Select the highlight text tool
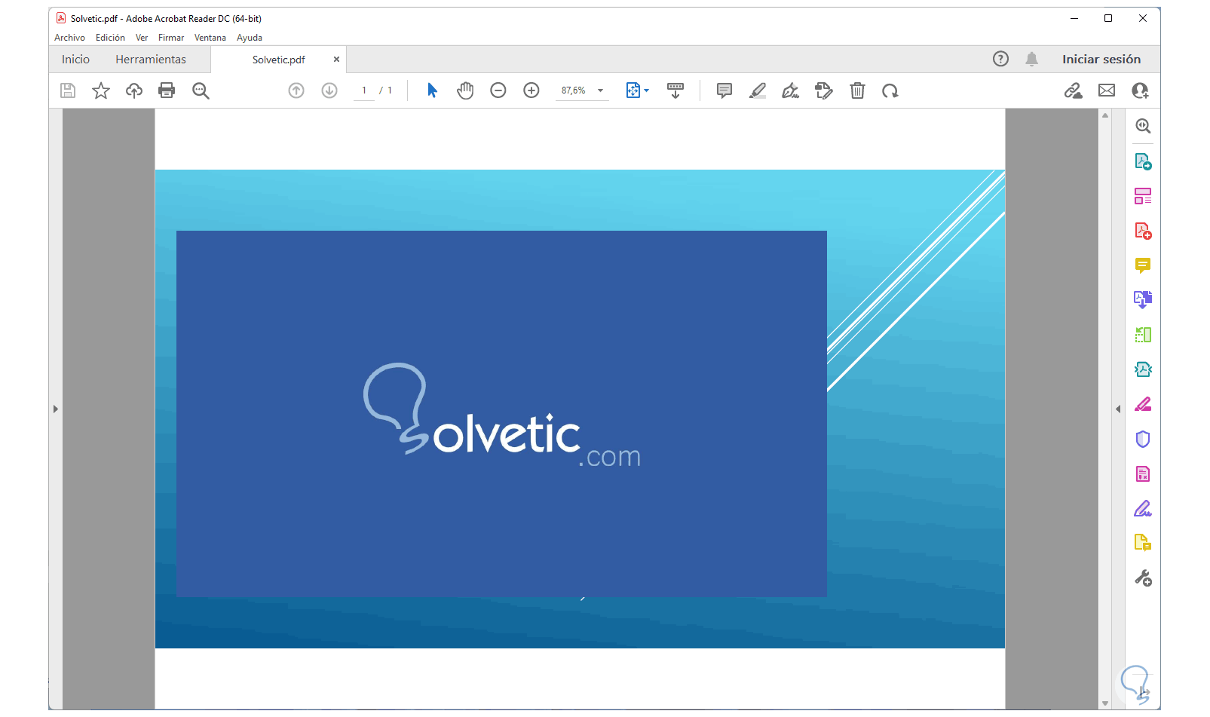The width and height of the screenshot is (1210, 717). click(x=758, y=90)
